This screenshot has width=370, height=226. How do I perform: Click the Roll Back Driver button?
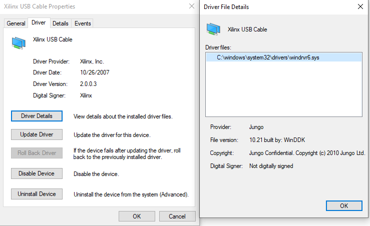tap(37, 153)
